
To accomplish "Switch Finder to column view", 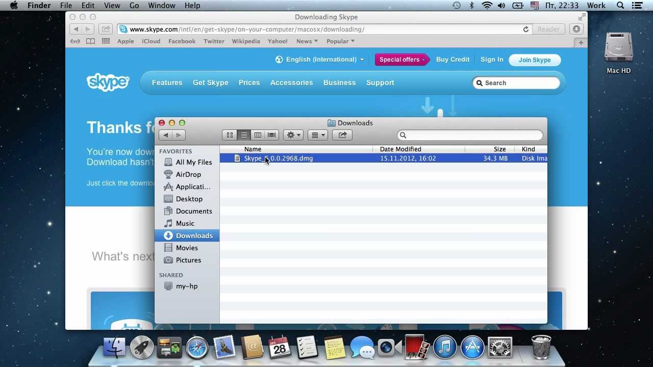I will coord(258,135).
